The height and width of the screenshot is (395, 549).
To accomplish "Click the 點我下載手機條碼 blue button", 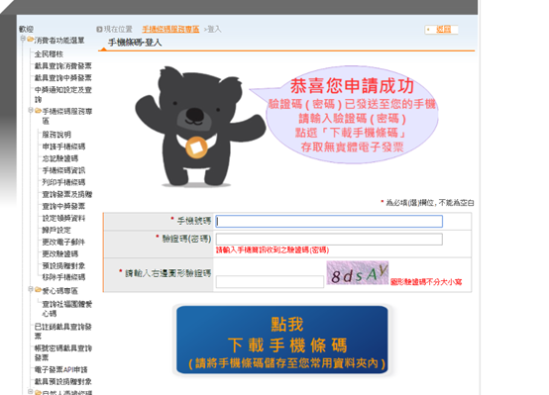I will (x=282, y=340).
